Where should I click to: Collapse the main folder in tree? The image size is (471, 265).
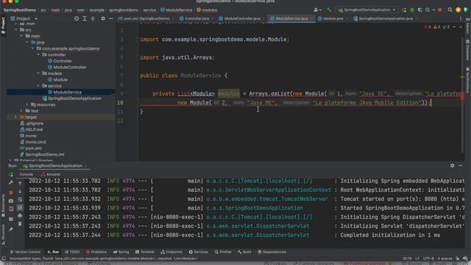[x=21, y=36]
